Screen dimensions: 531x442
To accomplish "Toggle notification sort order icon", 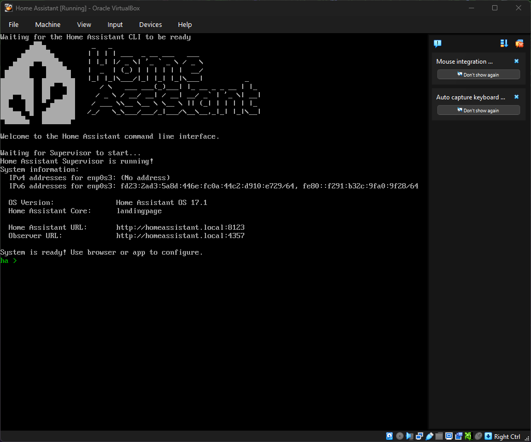I will click(504, 43).
